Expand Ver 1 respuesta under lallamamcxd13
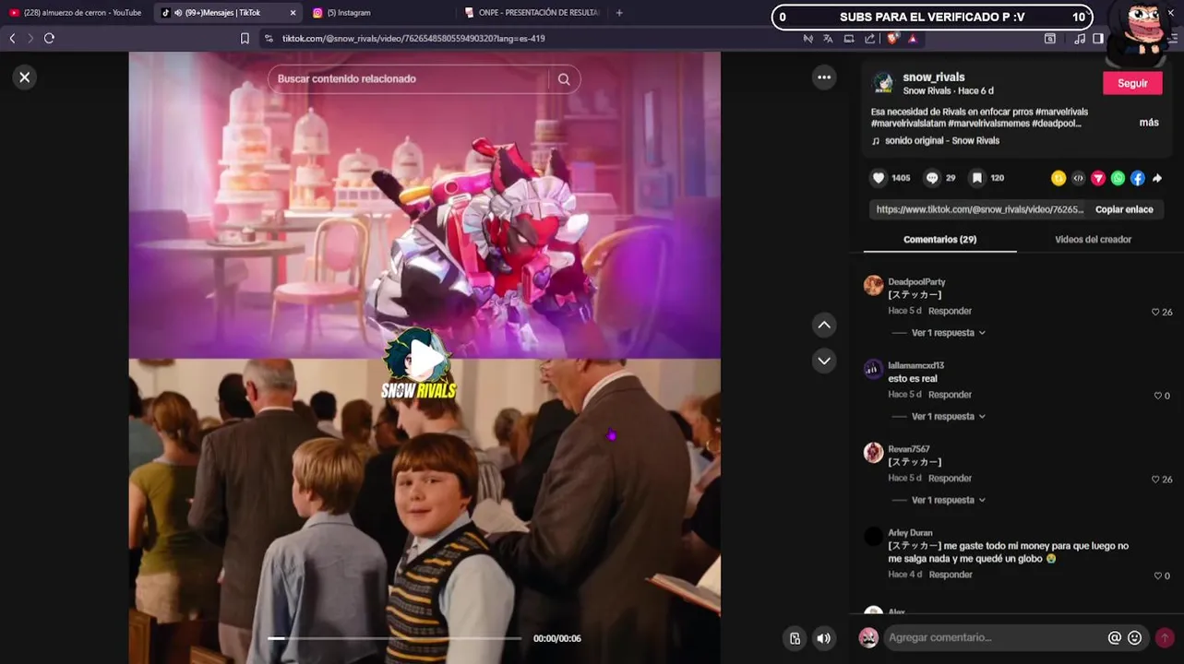 click(x=949, y=417)
